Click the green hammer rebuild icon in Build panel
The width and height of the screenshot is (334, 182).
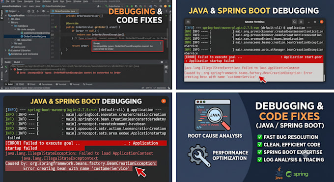coord(6,67)
